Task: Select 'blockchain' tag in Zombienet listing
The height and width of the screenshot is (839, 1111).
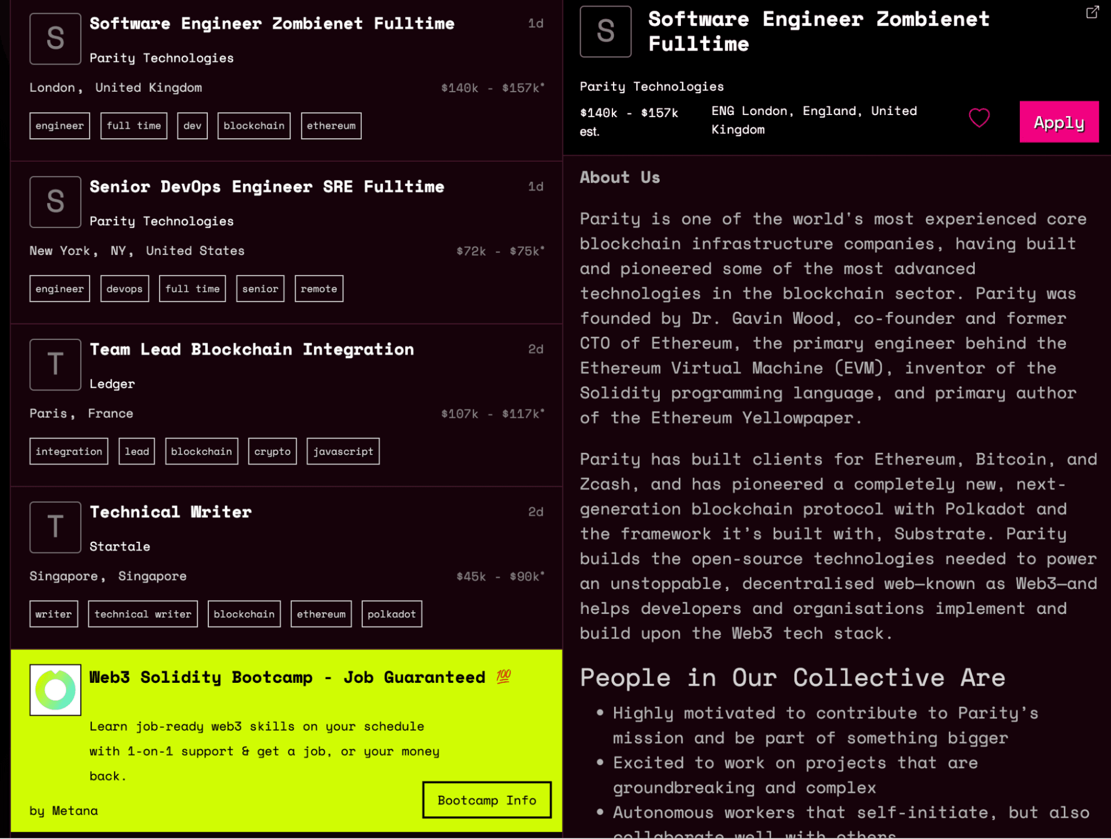Action: coord(254,126)
